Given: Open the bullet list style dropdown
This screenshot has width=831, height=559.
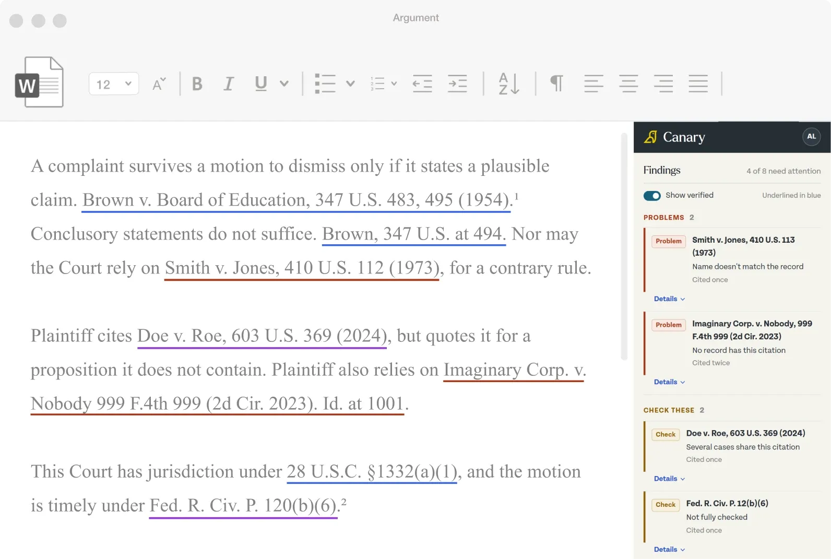Looking at the screenshot, I should 350,84.
